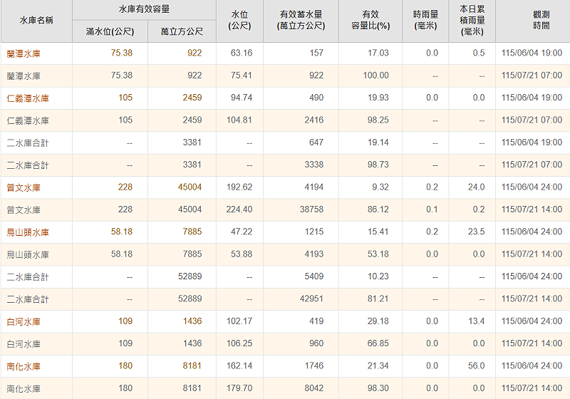Select capacity ratio 53.18

click(x=378, y=254)
